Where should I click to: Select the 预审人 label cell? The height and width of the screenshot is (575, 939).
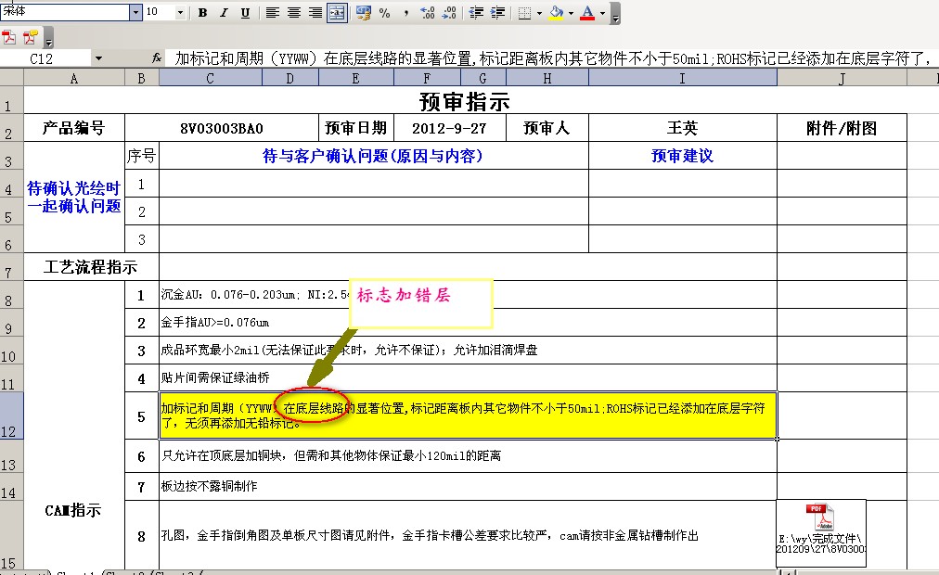[x=547, y=128]
